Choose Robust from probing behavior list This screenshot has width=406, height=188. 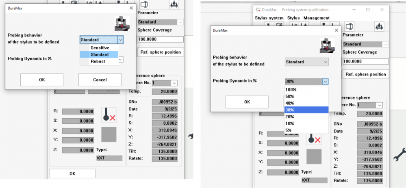(x=98, y=61)
